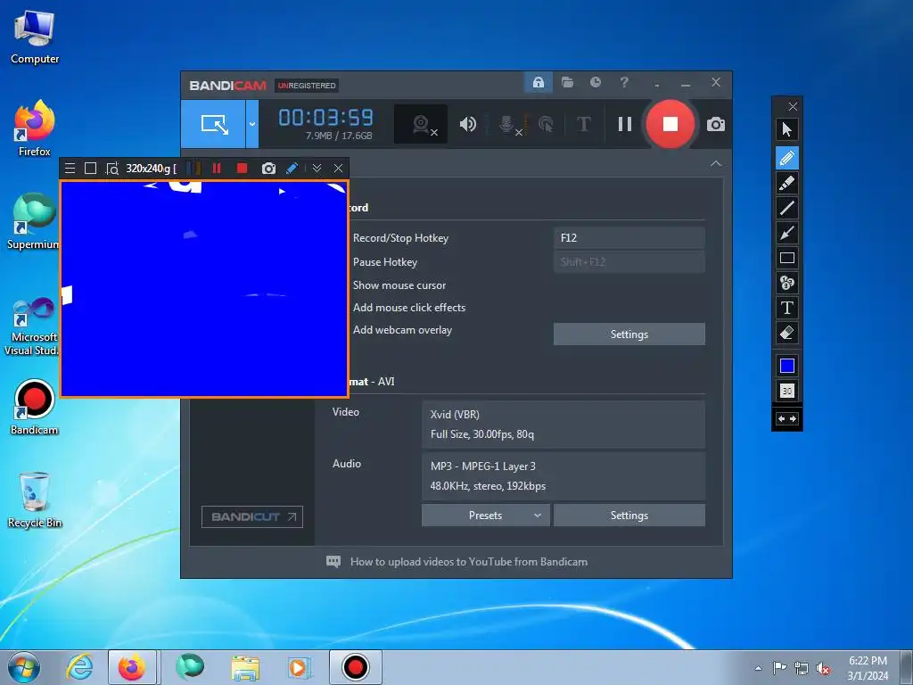Click the find window icon on recording bar
The image size is (913, 685).
111,169
